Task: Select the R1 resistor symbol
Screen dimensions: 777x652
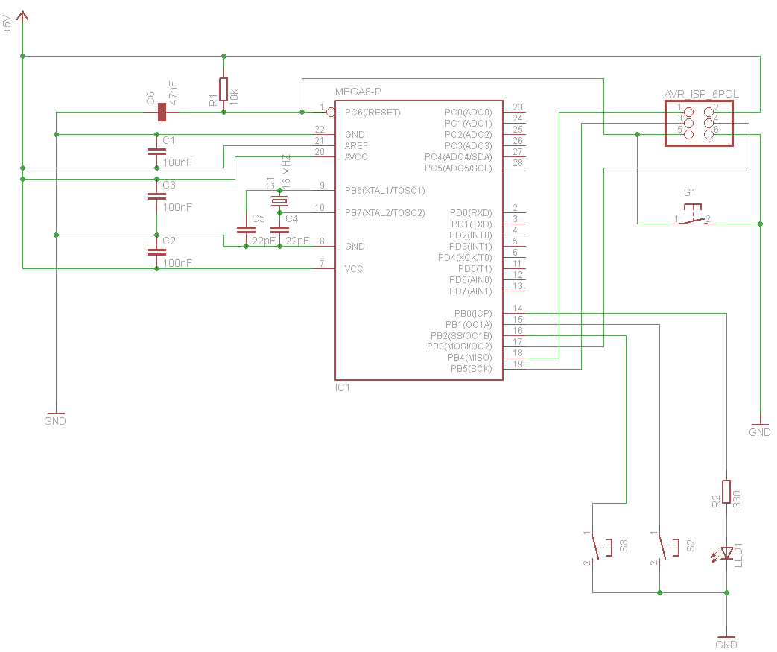Action: pos(223,89)
